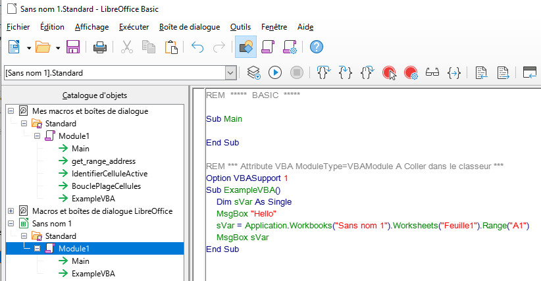This screenshot has height=281, width=541.
Task: Open the Édition menu
Action: point(52,27)
